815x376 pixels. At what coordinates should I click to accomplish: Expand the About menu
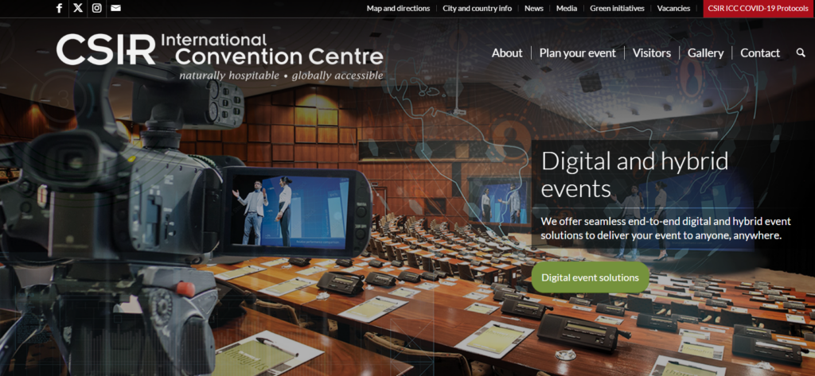coord(507,52)
